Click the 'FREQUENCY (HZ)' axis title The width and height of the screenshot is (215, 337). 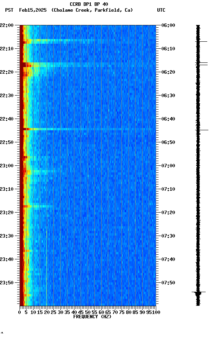point(92,317)
